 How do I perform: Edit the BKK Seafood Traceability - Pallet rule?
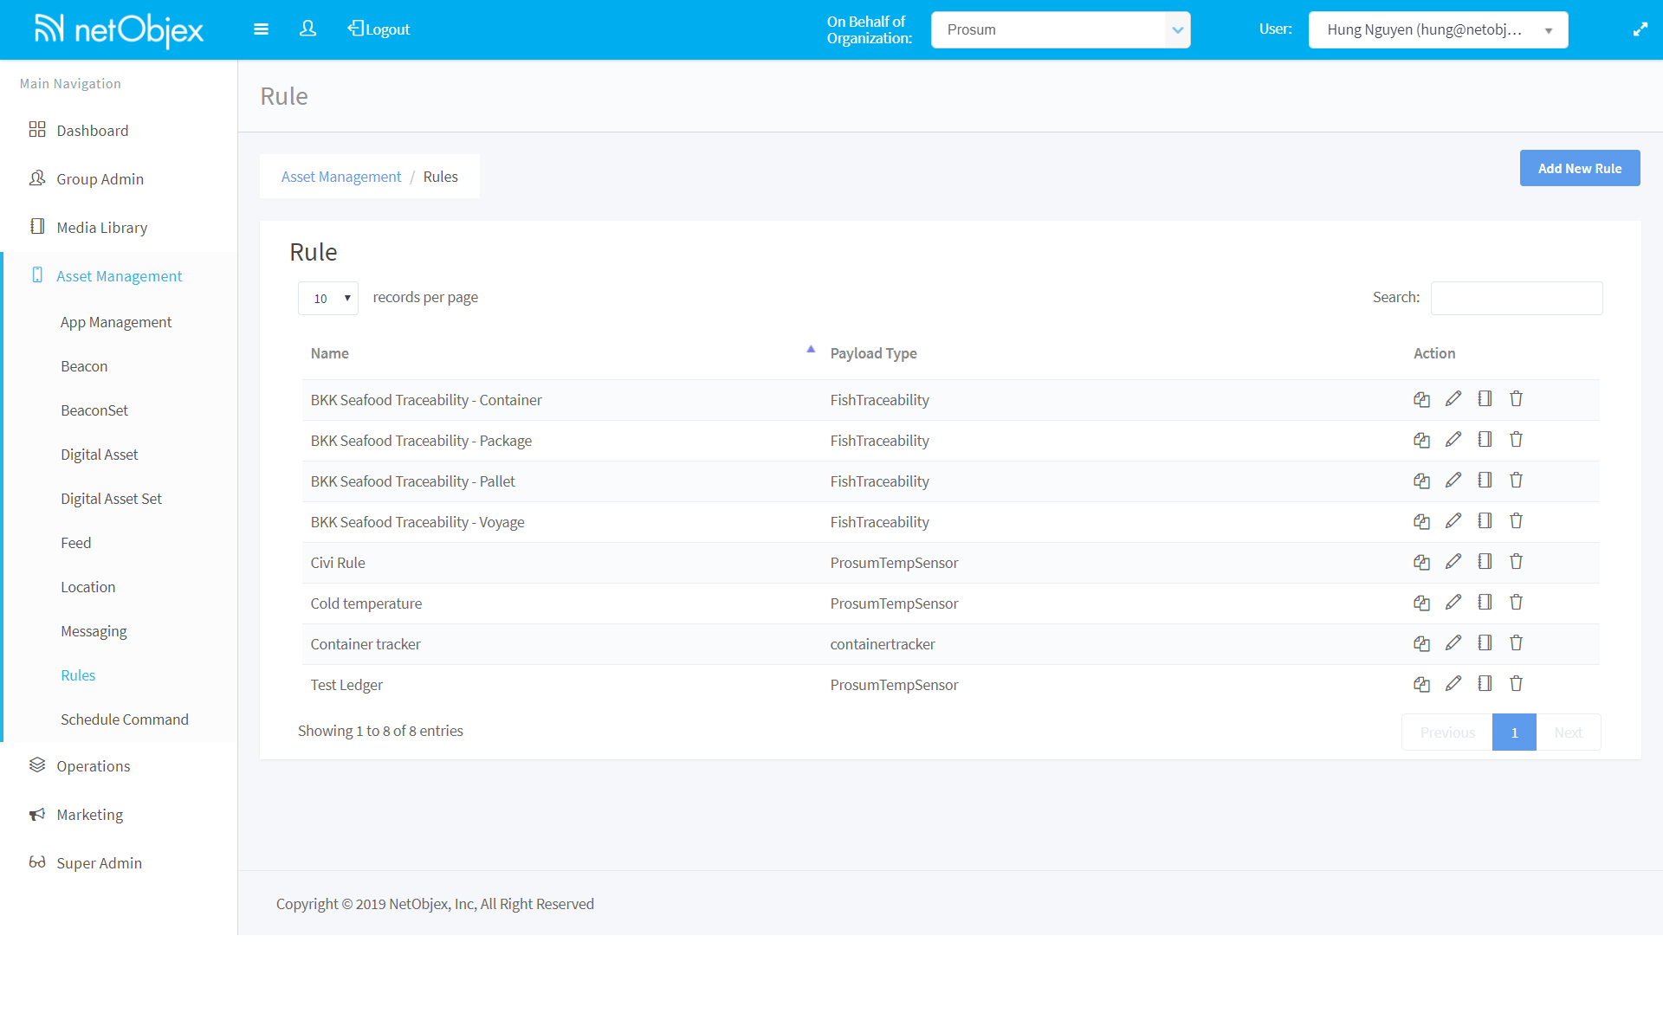[1453, 481]
